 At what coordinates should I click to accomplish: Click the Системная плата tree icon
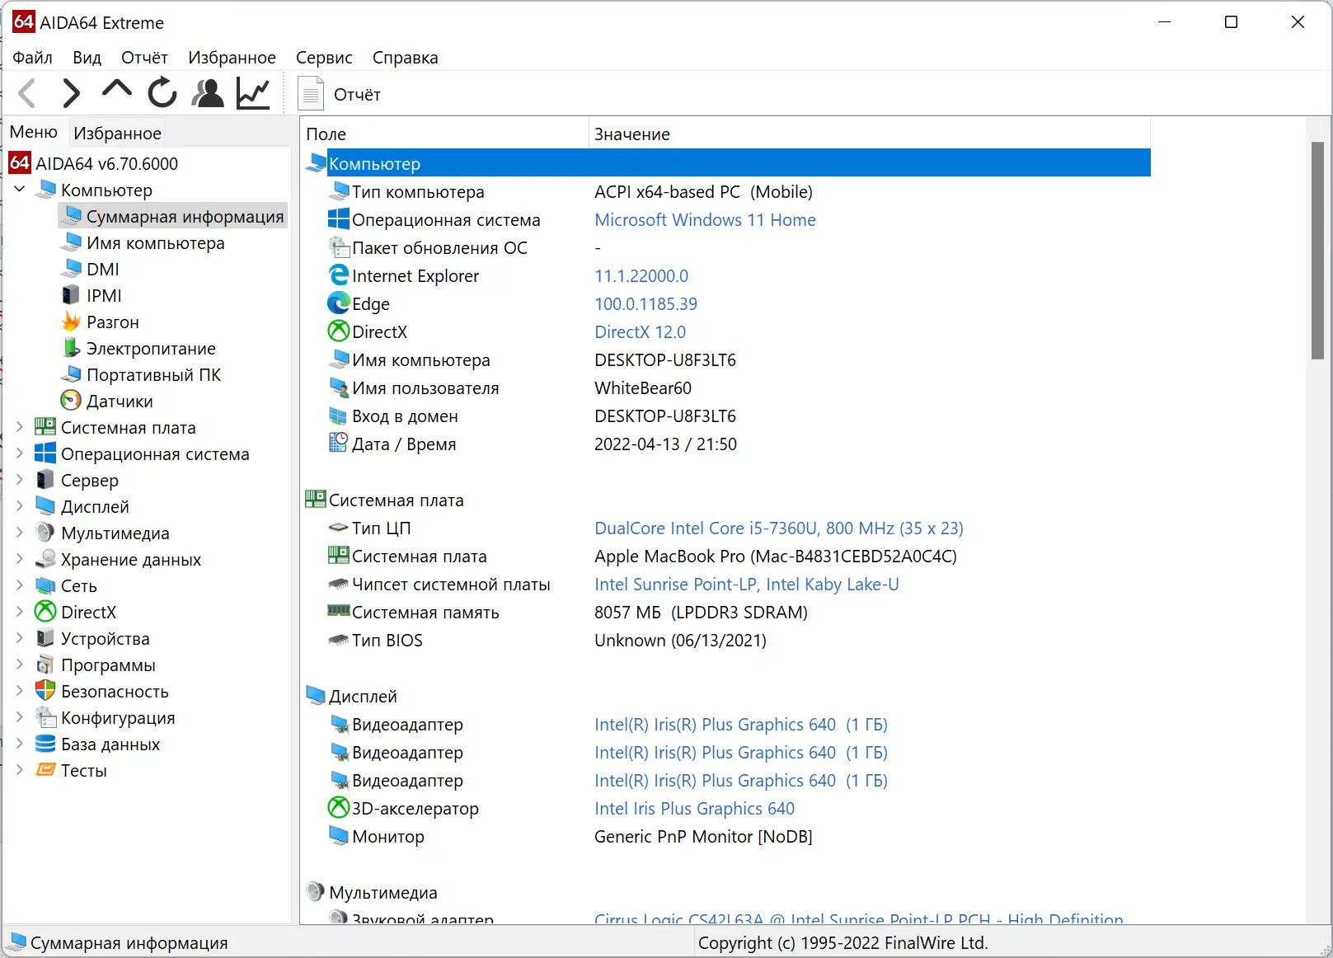pyautogui.click(x=45, y=427)
